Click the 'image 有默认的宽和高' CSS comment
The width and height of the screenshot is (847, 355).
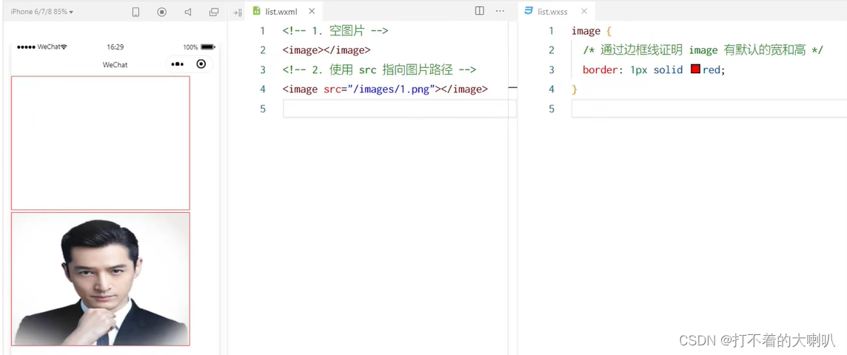click(x=703, y=50)
